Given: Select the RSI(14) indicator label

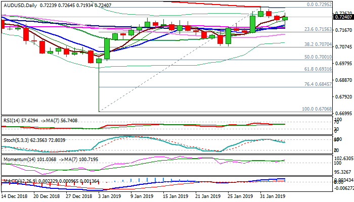Looking at the screenshot, I should (x=11, y=121).
